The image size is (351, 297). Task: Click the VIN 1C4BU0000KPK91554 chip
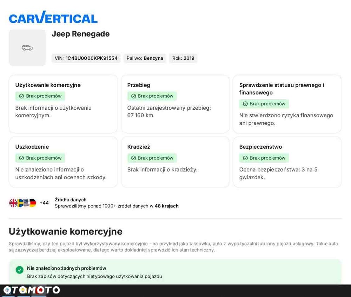point(86,58)
